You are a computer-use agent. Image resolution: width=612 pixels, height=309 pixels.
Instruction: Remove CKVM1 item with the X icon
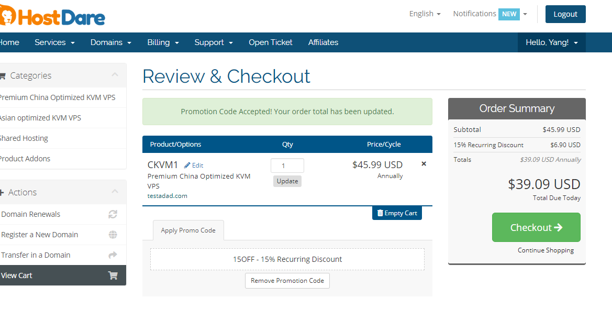(424, 164)
